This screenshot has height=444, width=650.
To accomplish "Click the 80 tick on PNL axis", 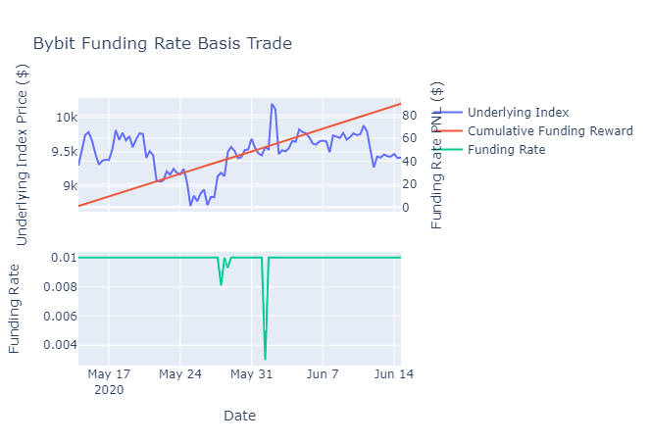I will (x=410, y=116).
